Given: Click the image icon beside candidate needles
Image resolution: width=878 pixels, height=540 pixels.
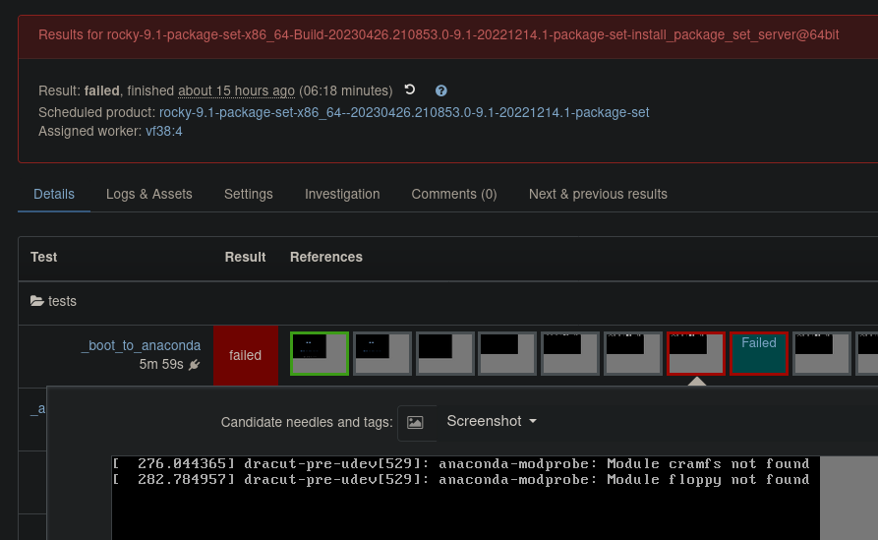Looking at the screenshot, I should point(415,422).
